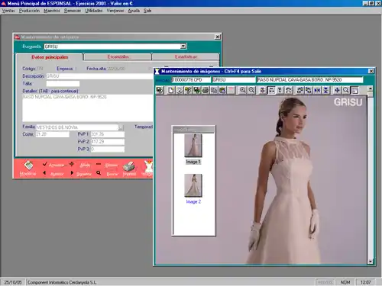The height and width of the screenshot is (286, 382).
Task: Click the image viewer scrollbar up arrow
Action: click(371, 88)
